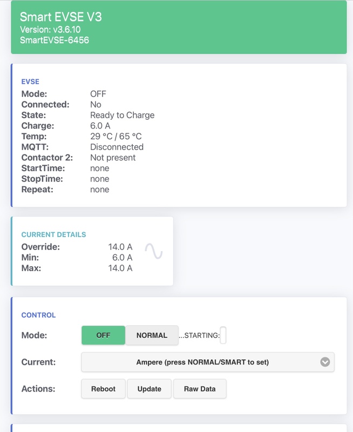
Task: Switch mode to NORMAL
Action: coord(152,335)
